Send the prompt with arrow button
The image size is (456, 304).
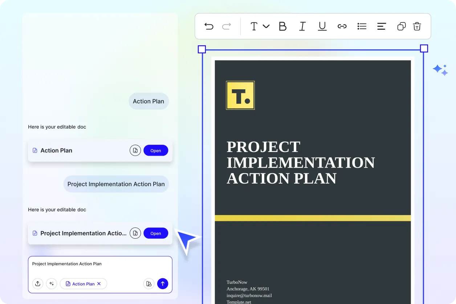(163, 284)
